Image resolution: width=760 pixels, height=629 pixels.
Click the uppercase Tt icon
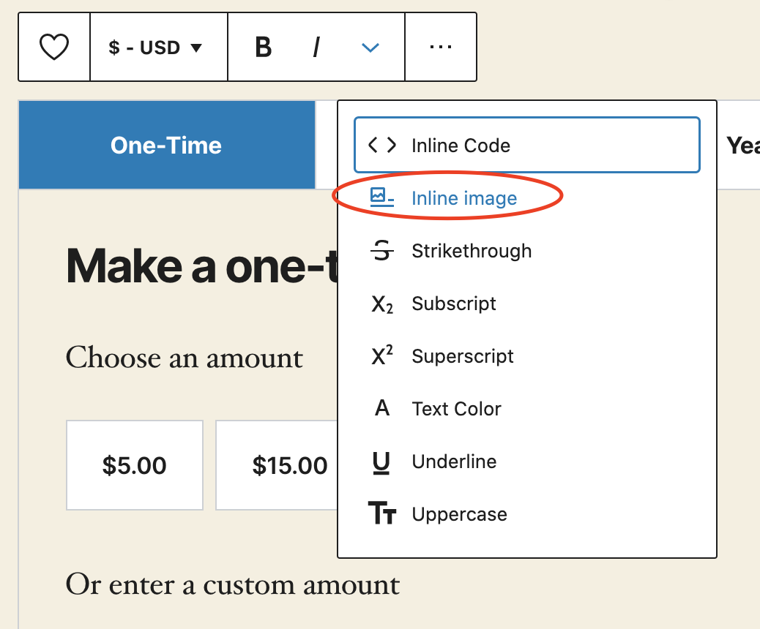pyautogui.click(x=382, y=513)
